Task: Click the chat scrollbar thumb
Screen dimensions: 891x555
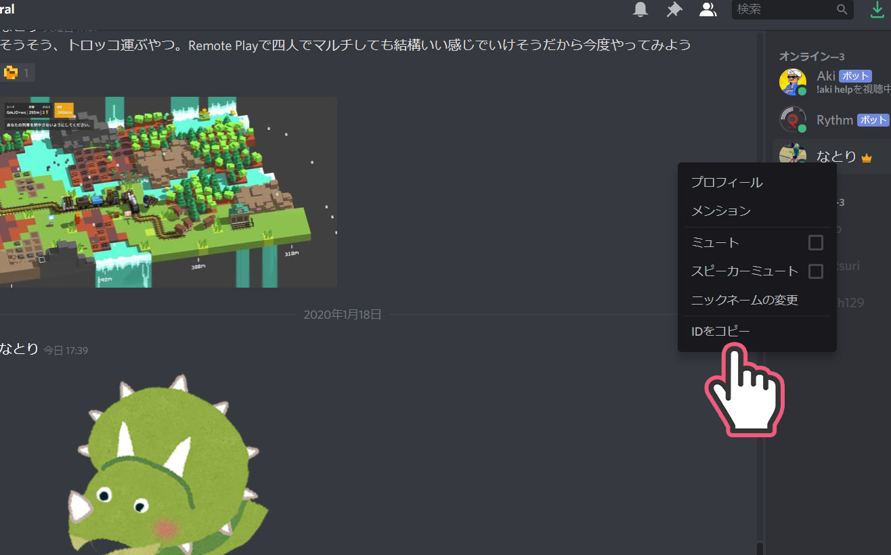Action: [760, 548]
